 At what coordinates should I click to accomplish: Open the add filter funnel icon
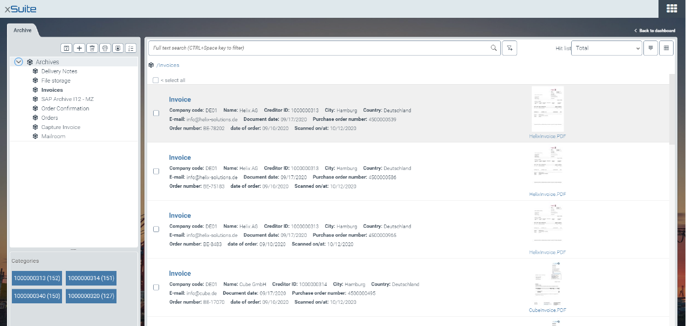pos(510,48)
